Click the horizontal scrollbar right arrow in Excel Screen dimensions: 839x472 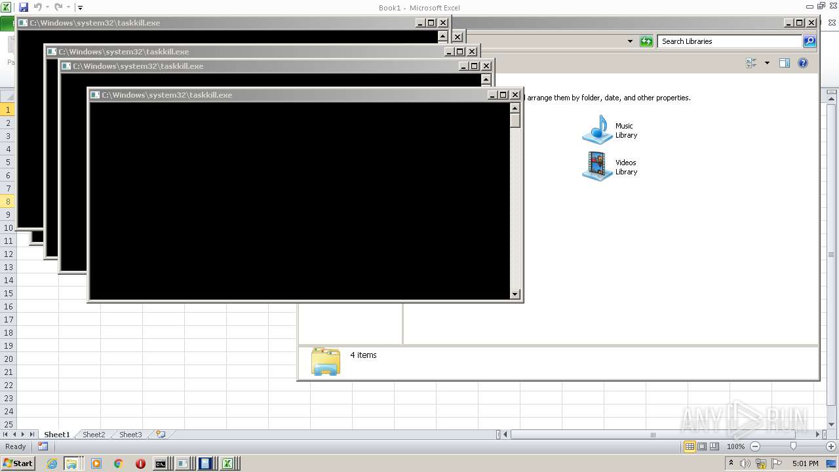point(817,435)
